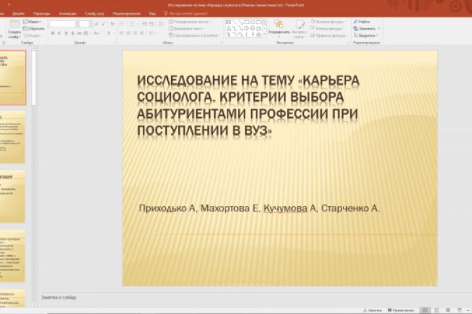Open the Review (Рецензирование) ribbon tab
Viewport: 472px width, 314px height.
(127, 14)
